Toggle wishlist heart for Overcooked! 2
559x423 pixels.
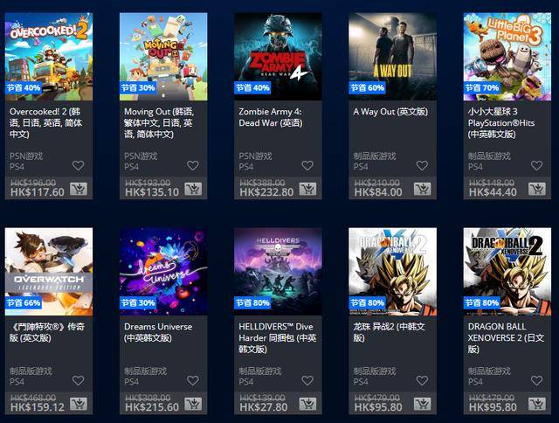78,165
